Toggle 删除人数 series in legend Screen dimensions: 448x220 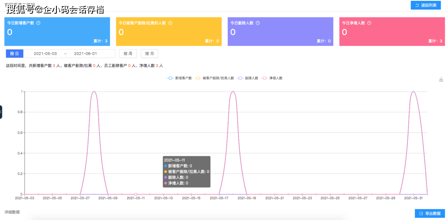(x=248, y=78)
